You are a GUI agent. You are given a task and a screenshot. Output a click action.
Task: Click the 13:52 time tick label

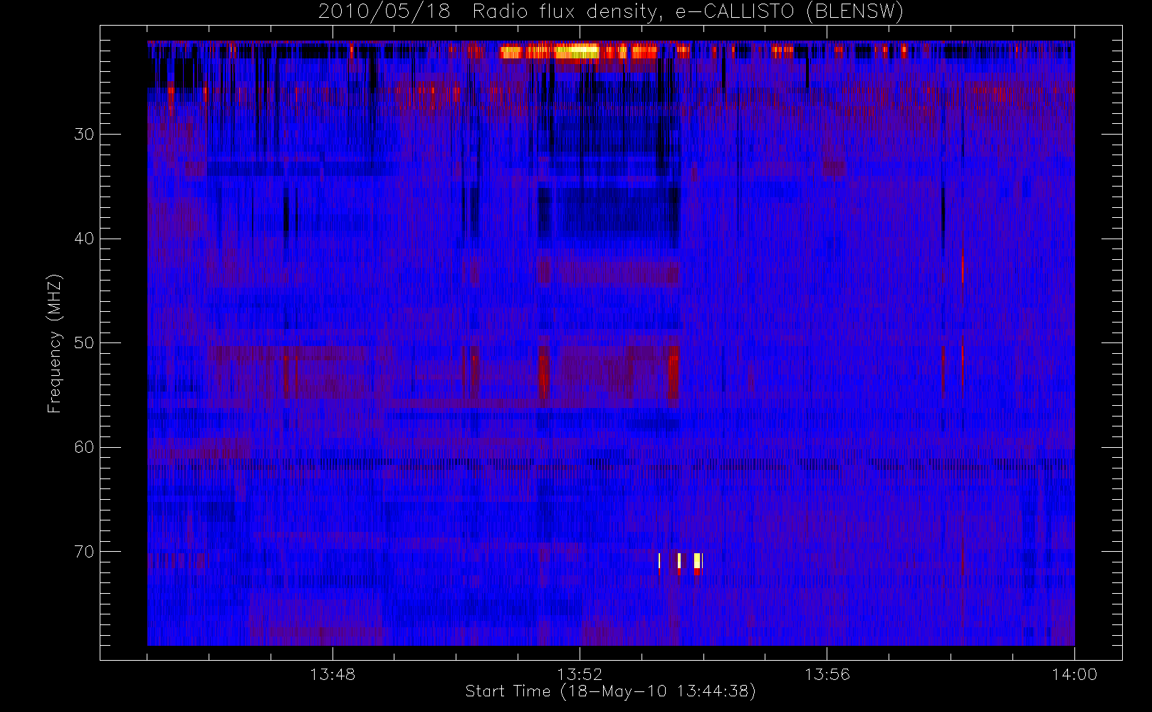click(580, 674)
